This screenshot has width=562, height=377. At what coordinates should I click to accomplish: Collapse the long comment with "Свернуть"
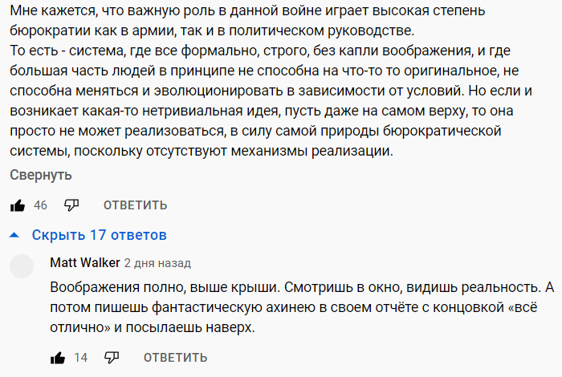click(x=41, y=175)
